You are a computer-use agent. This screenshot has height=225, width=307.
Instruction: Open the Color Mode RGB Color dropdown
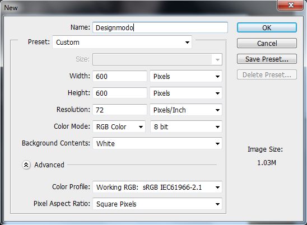119,127
